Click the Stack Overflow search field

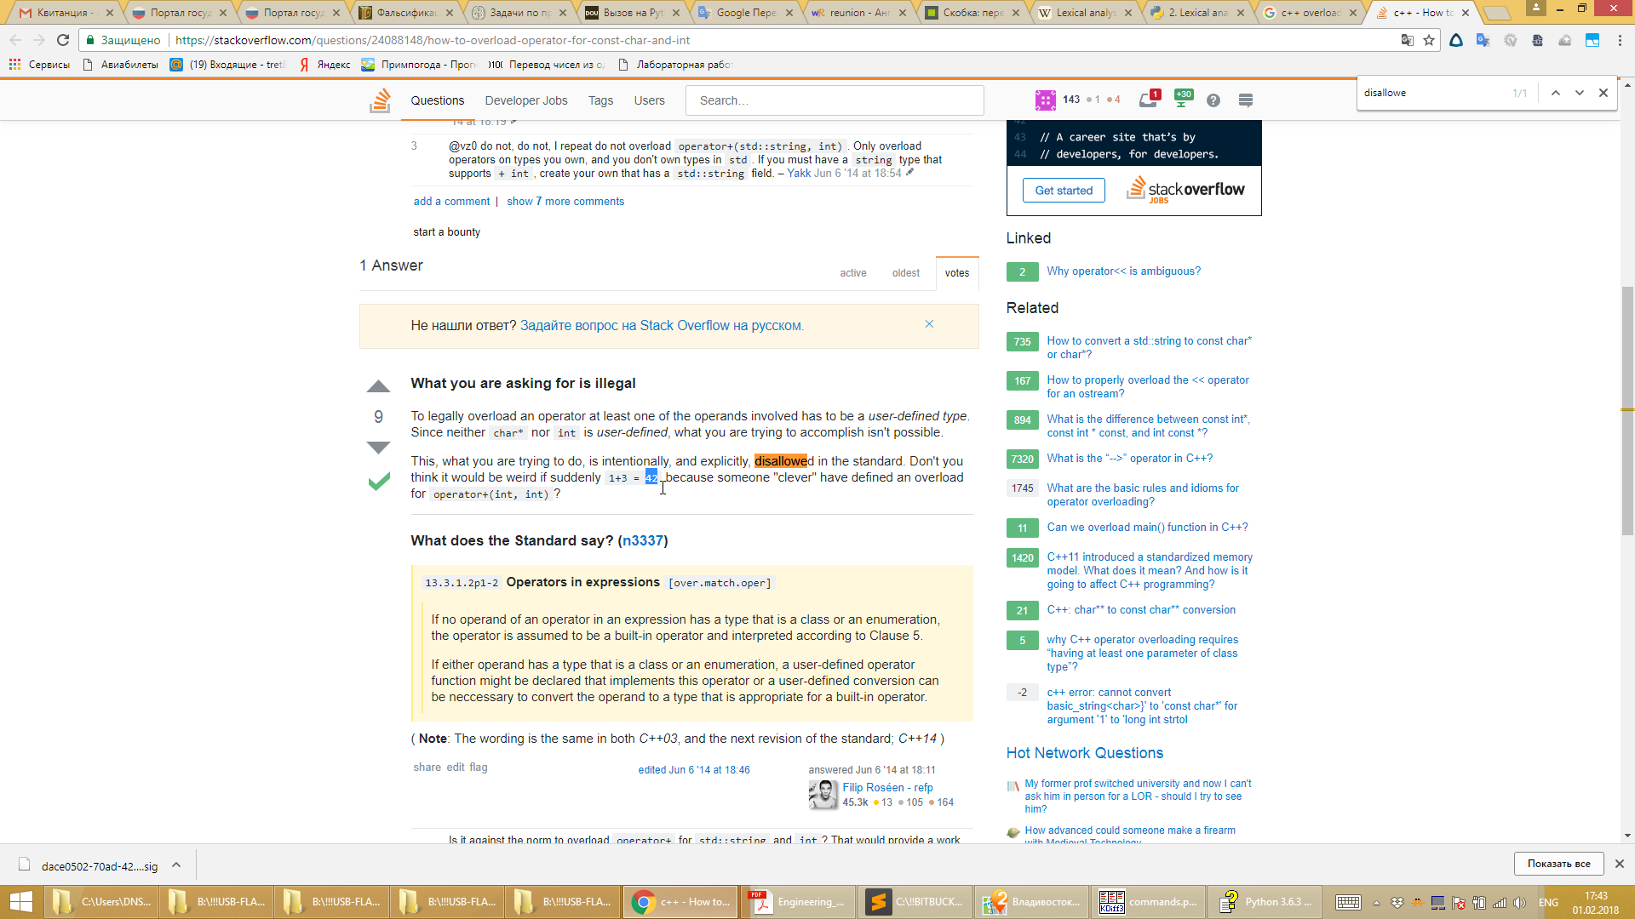tap(835, 100)
